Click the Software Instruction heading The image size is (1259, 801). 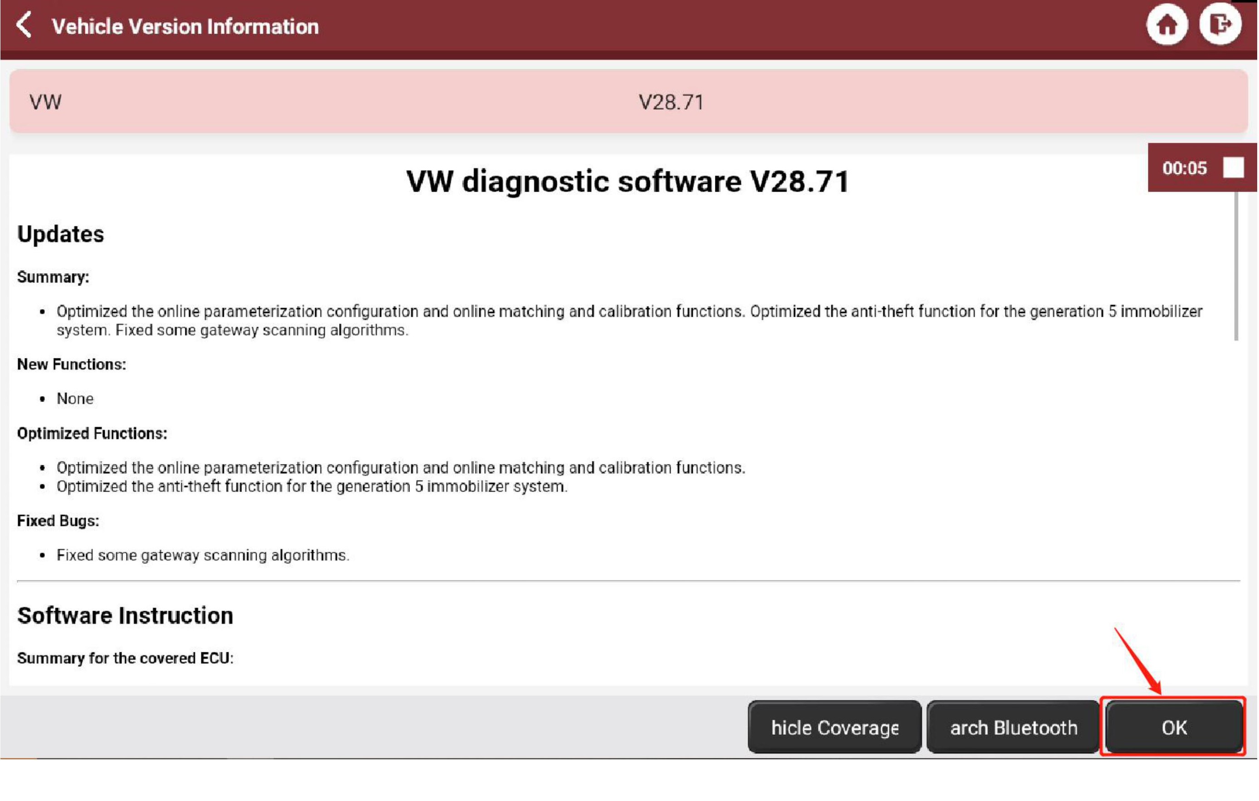point(126,616)
